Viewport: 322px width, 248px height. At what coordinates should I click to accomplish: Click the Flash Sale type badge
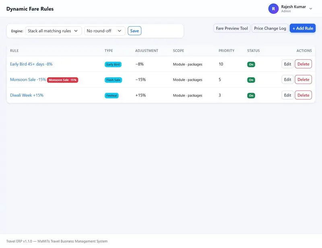(x=113, y=80)
